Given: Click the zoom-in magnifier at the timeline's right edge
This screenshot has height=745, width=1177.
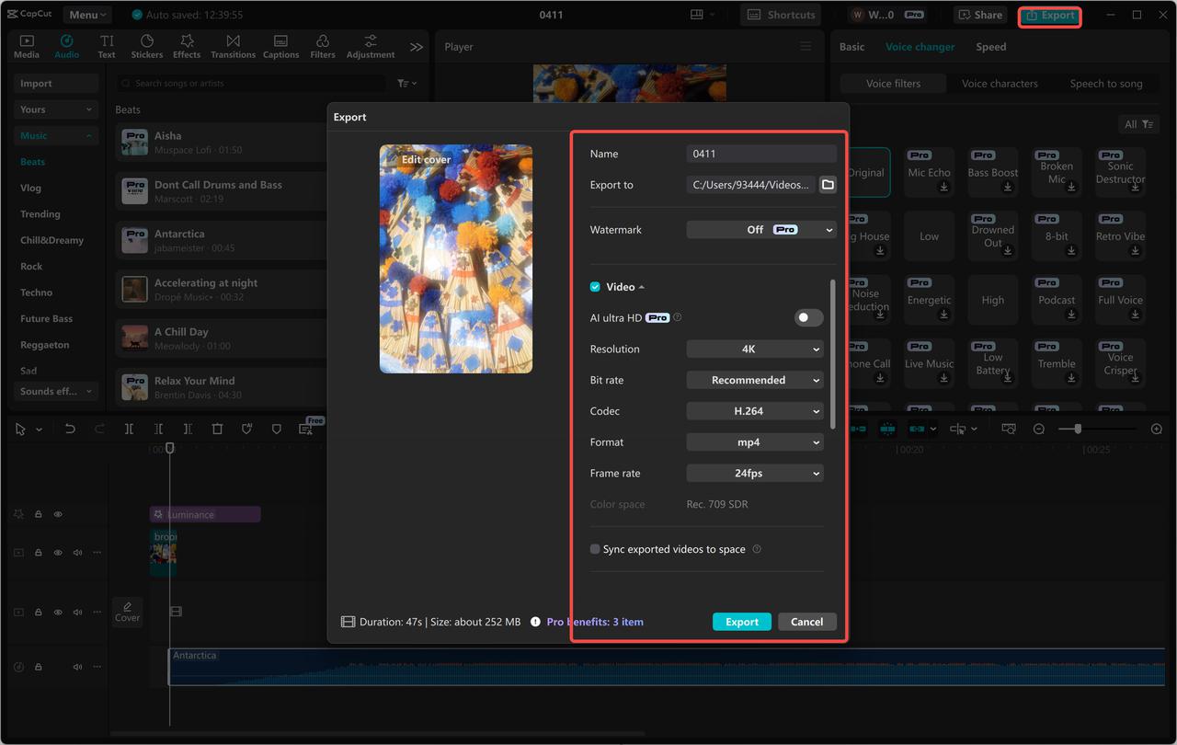Looking at the screenshot, I should [x=1157, y=429].
